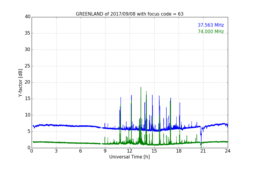The image size is (253, 169).
Task: Click the y-axis tick label 30
Action: tap(28, 50)
